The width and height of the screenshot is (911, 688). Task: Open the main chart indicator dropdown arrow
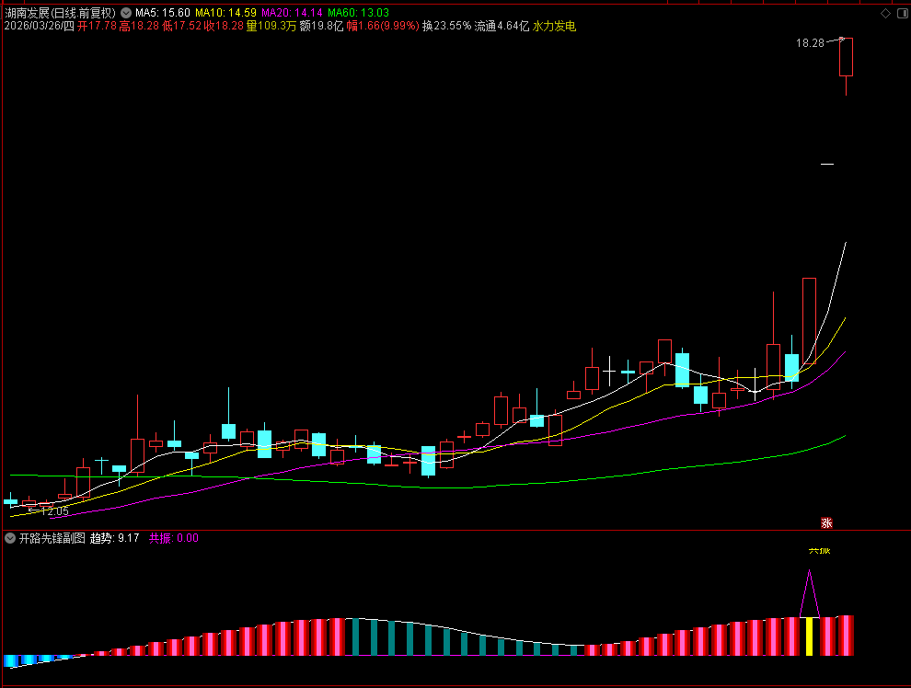(126, 13)
